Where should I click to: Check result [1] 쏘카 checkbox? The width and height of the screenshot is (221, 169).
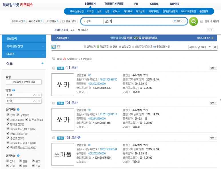pyautogui.click(x=54, y=68)
